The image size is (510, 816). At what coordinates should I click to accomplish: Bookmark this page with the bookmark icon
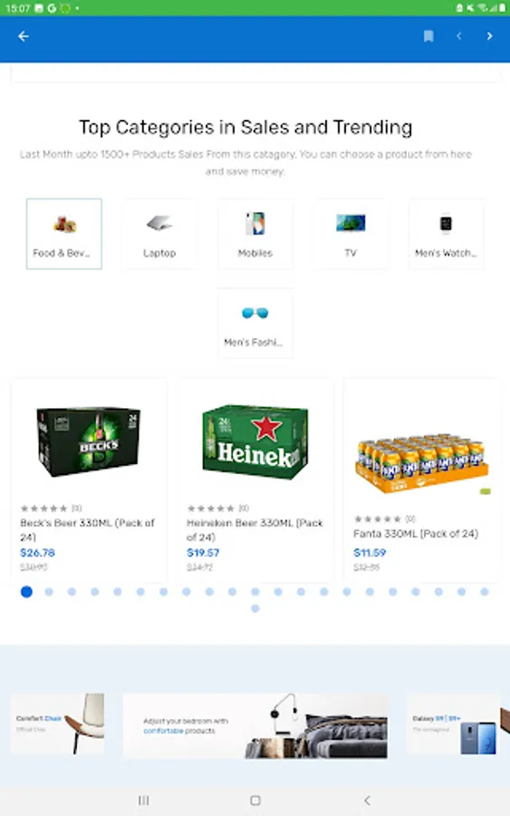428,36
